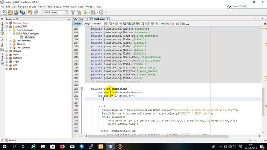Click Previous Bookmark icon
The height and width of the screenshot is (150, 267).
click(148, 24)
